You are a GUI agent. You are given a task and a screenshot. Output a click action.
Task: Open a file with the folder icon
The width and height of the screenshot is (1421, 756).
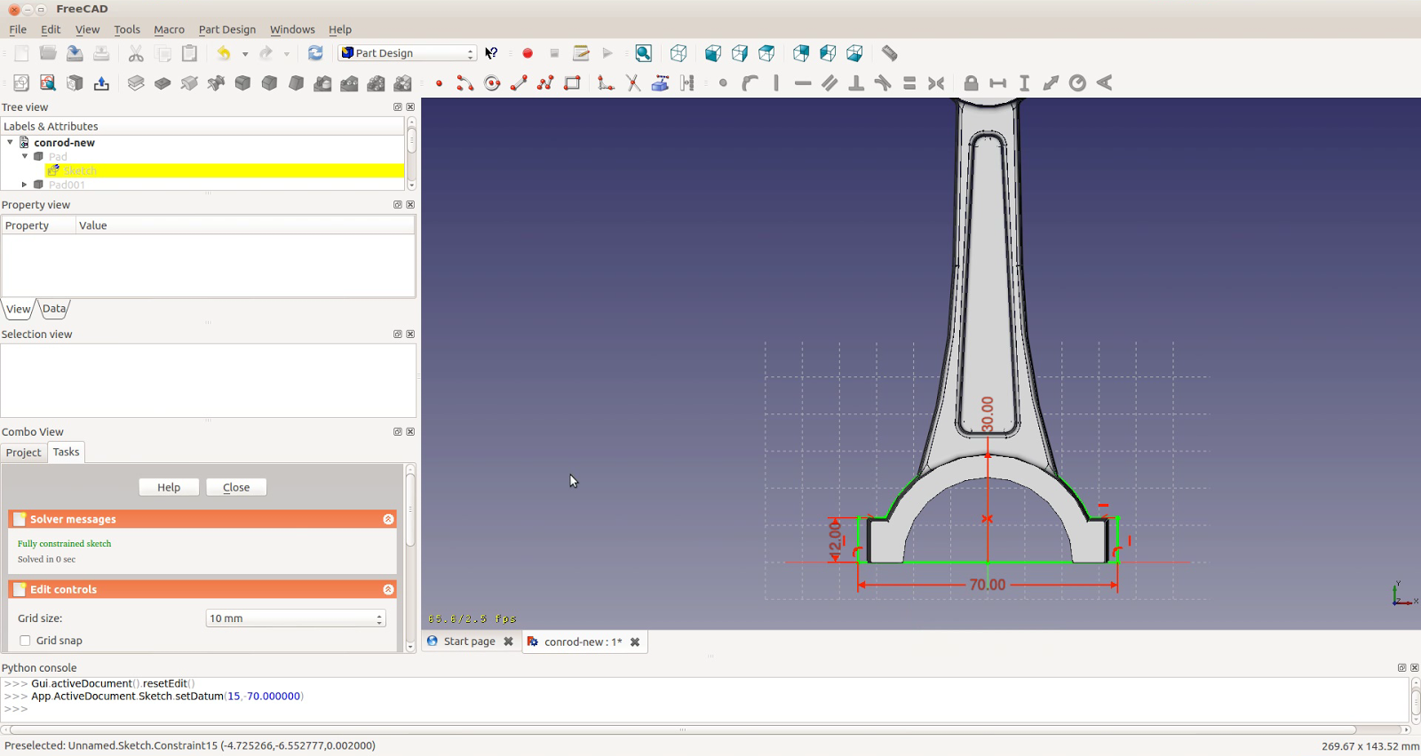coord(48,53)
